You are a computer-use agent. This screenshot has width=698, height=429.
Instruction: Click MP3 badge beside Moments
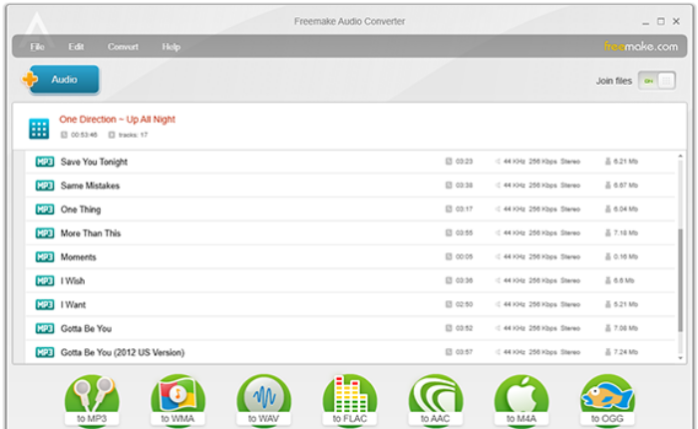[x=45, y=256]
